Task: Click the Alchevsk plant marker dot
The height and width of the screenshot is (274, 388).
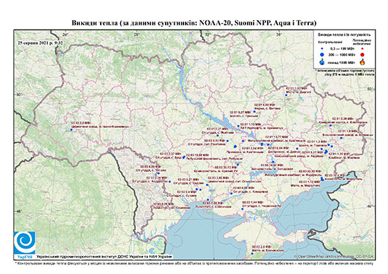Action: tap(341, 138)
